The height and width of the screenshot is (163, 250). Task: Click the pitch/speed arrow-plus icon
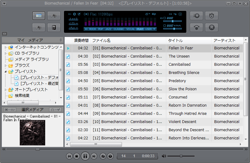pyautogui.click(x=175, y=14)
